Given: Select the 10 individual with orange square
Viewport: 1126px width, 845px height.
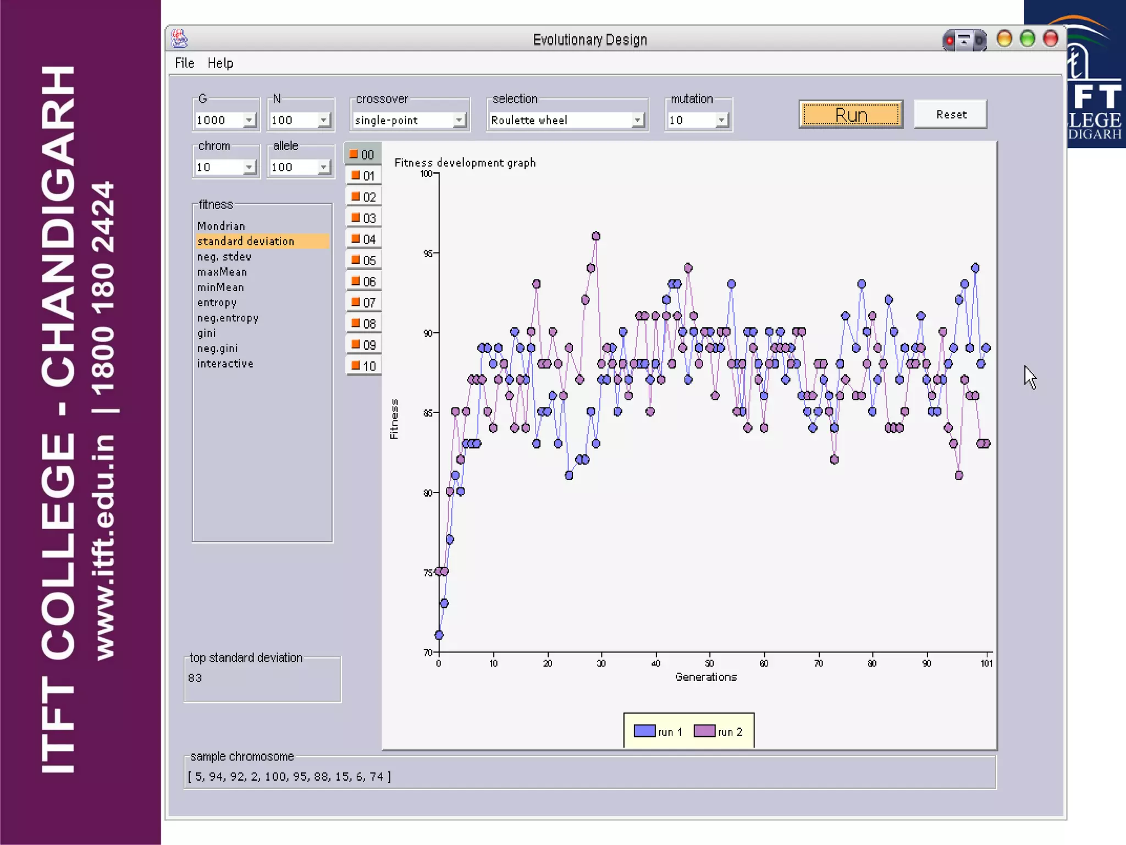Looking at the screenshot, I should (363, 366).
